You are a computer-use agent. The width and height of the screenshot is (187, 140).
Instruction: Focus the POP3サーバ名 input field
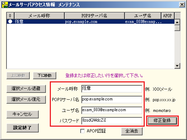point(112,99)
